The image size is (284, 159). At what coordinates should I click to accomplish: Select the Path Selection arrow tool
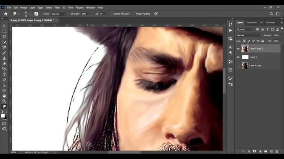coord(4,85)
